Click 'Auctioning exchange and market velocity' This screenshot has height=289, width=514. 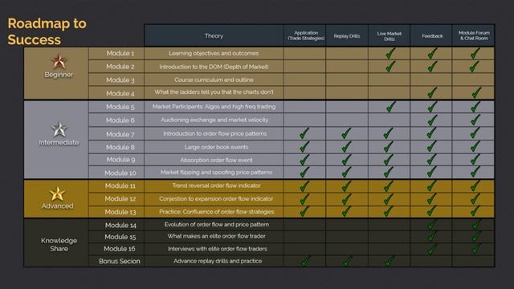(214, 120)
